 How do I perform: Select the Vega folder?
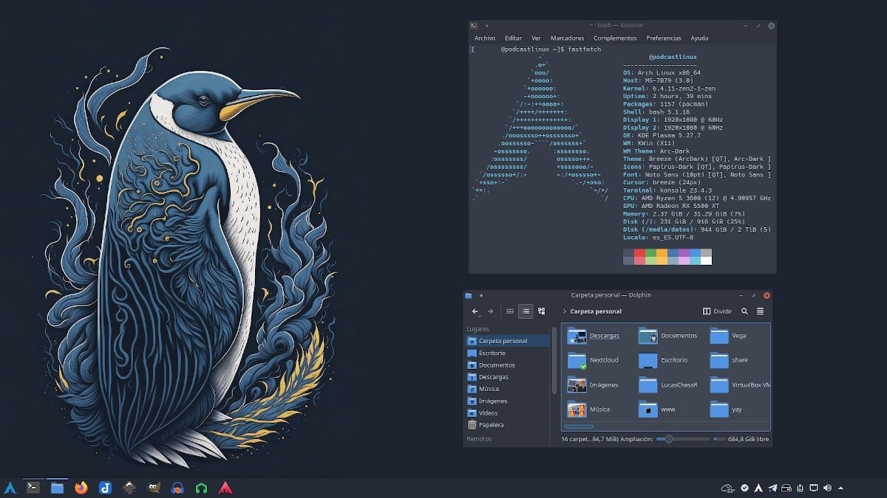pyautogui.click(x=729, y=336)
